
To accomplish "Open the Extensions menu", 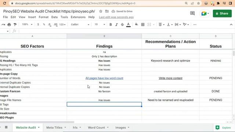I will (x=78, y=17).
